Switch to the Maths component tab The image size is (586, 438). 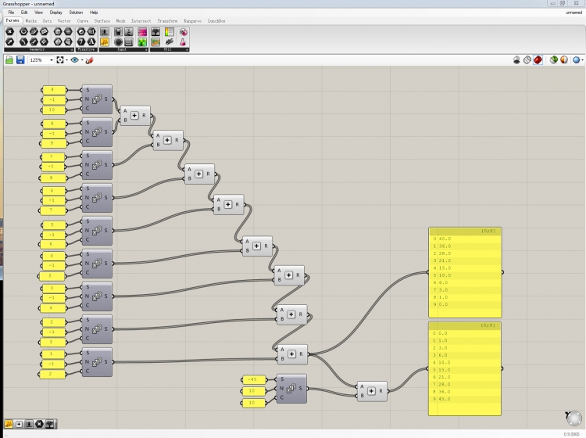pyautogui.click(x=31, y=21)
